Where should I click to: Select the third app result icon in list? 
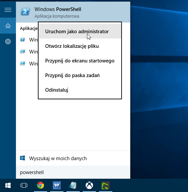click(x=23, y=63)
